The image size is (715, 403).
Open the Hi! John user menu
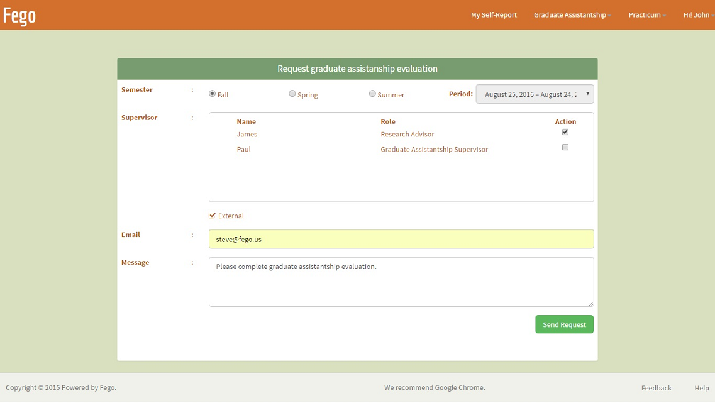697,15
